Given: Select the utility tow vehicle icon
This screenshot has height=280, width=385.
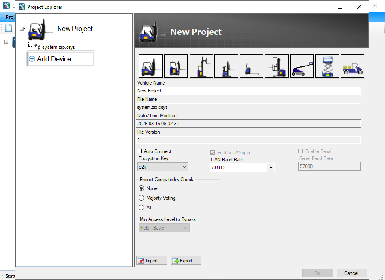Looking at the screenshot, I should [352, 66].
